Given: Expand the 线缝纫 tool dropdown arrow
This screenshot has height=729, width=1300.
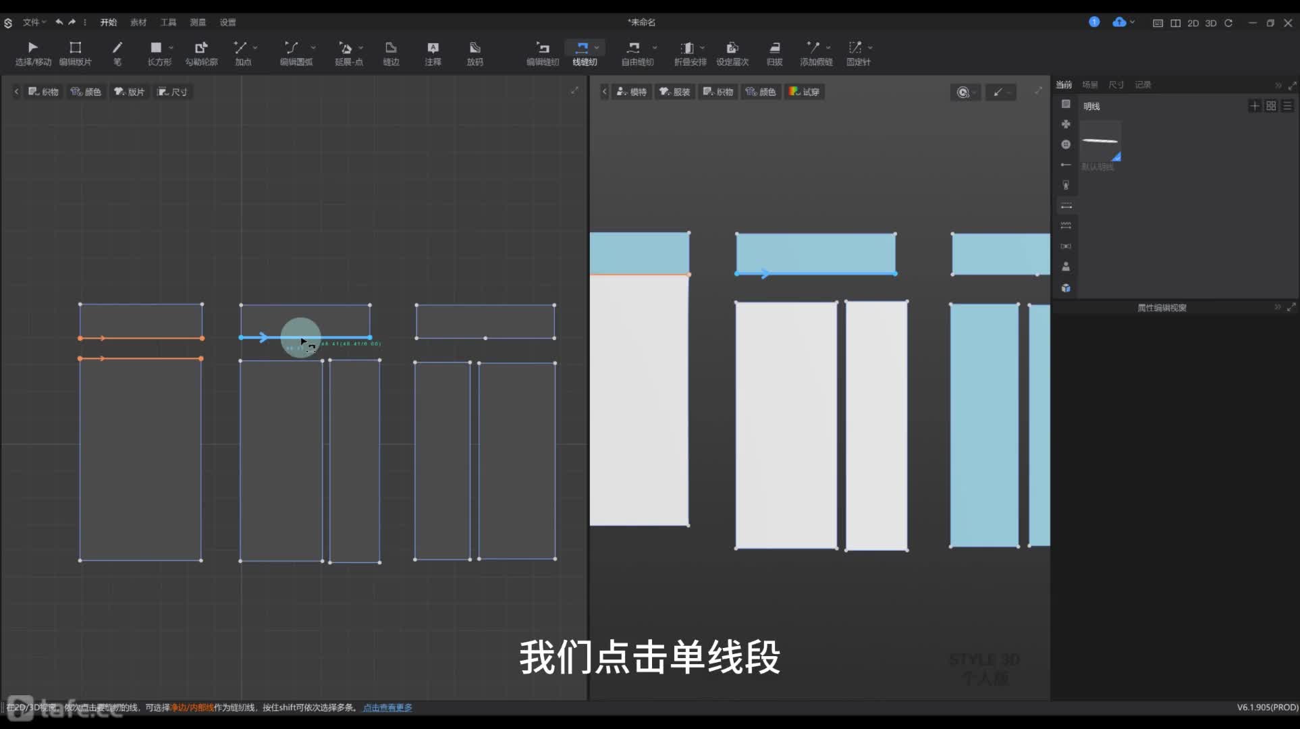Looking at the screenshot, I should tap(597, 47).
